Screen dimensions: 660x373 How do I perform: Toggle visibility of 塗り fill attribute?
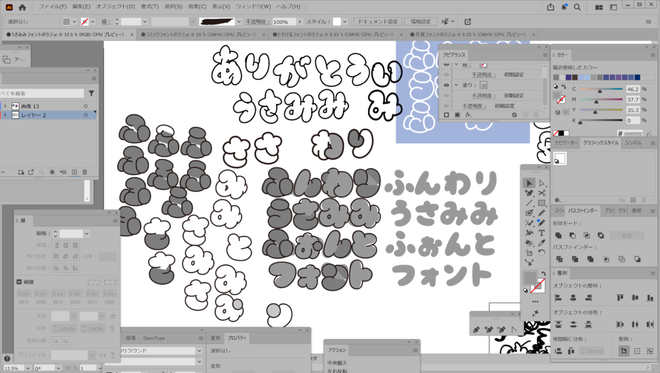pos(446,85)
